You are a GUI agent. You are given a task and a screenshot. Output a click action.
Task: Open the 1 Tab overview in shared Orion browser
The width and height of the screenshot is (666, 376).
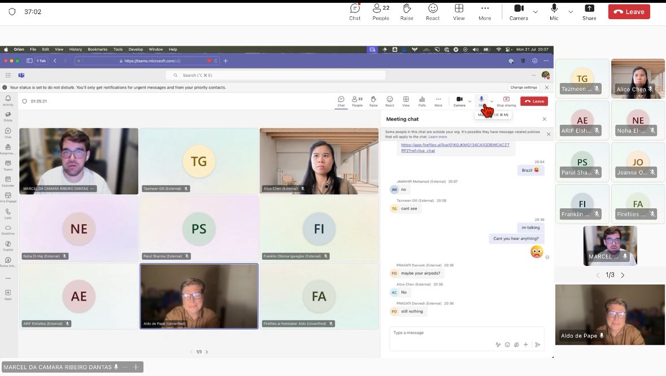[x=41, y=60]
